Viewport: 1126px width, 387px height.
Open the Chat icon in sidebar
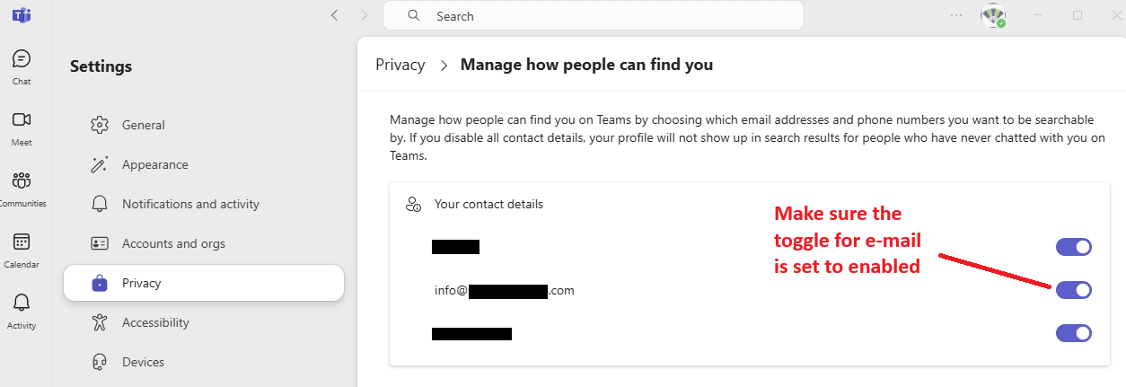tap(22, 59)
